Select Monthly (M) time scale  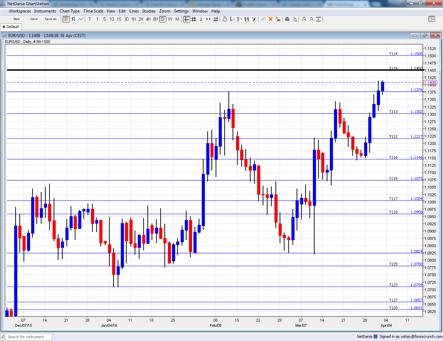coord(177,19)
